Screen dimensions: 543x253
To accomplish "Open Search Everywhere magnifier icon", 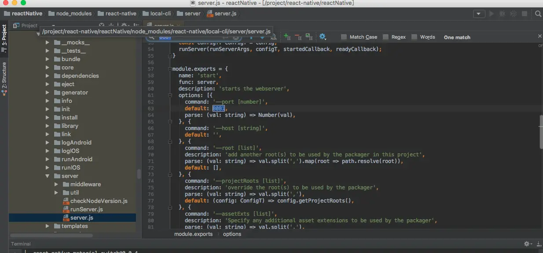I will click(x=538, y=14).
